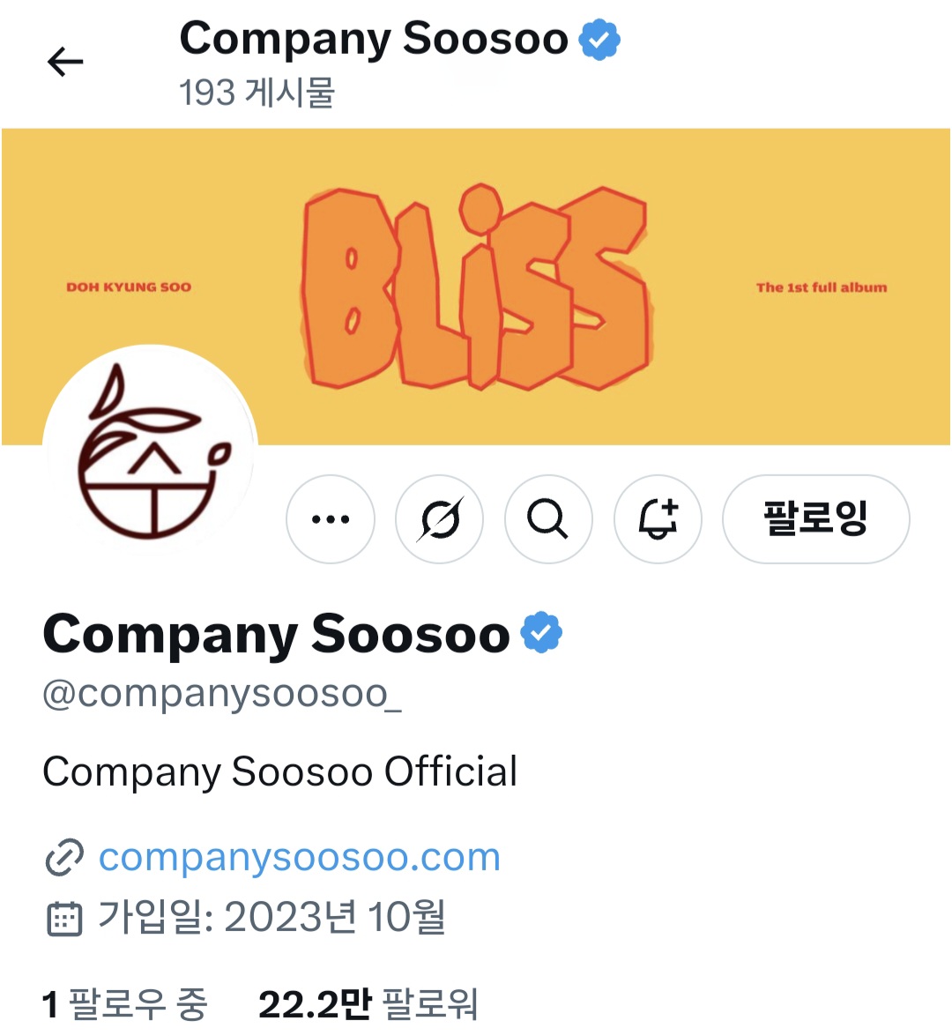
Task: Tap the calendar icon by the join date
Action: (64, 919)
